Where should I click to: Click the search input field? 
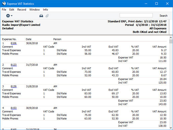(136, 15)
